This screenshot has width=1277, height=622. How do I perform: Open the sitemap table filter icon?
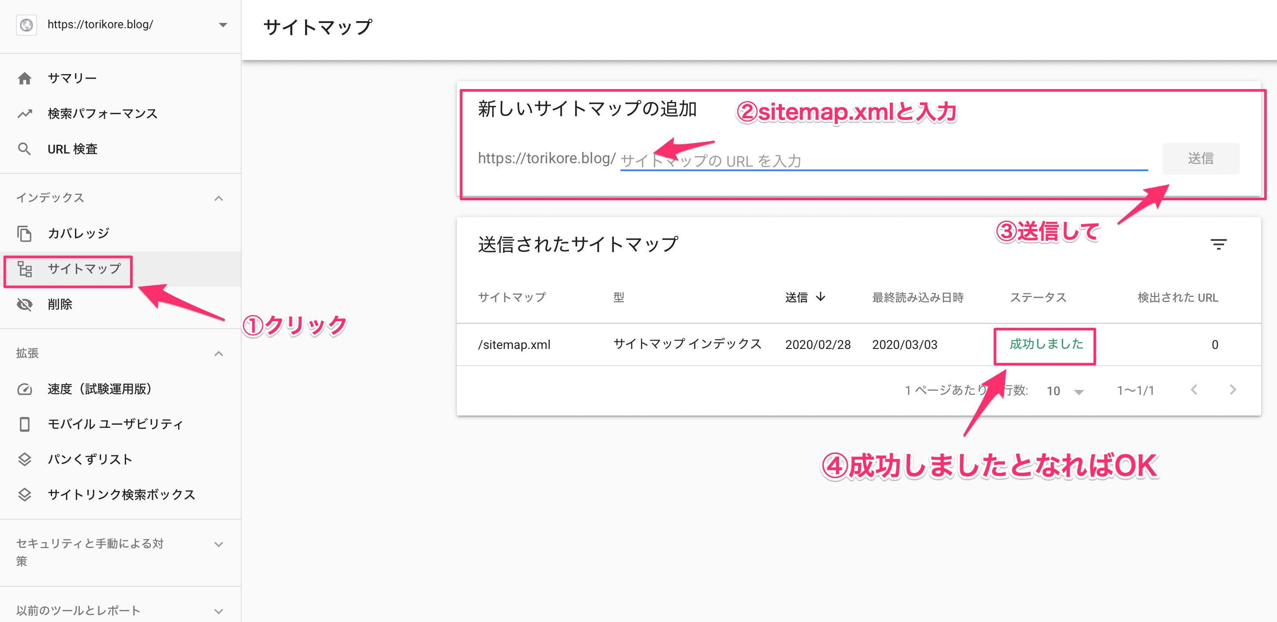pyautogui.click(x=1218, y=244)
